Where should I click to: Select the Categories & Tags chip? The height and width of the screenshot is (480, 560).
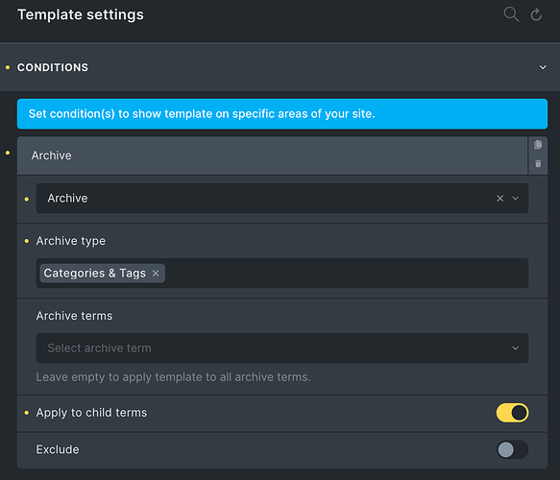pos(95,274)
